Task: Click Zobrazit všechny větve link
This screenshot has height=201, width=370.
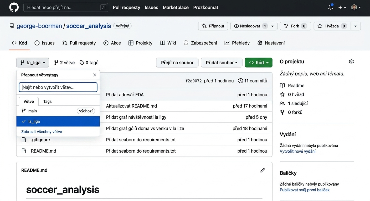Action: pos(42,132)
